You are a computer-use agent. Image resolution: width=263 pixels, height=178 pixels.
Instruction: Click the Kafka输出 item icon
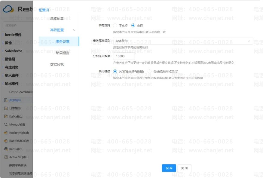6,116
